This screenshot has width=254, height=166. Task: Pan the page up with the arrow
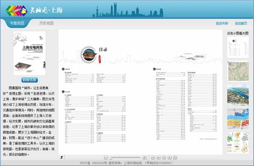(159, 157)
